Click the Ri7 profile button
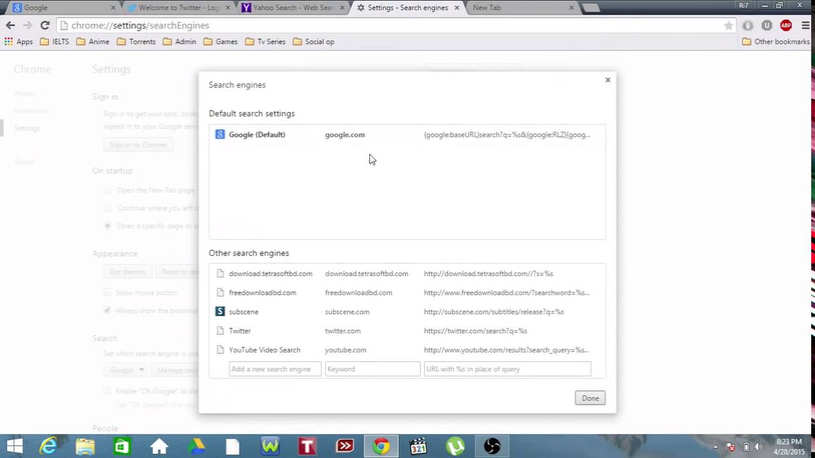The image size is (815, 458). [744, 5]
